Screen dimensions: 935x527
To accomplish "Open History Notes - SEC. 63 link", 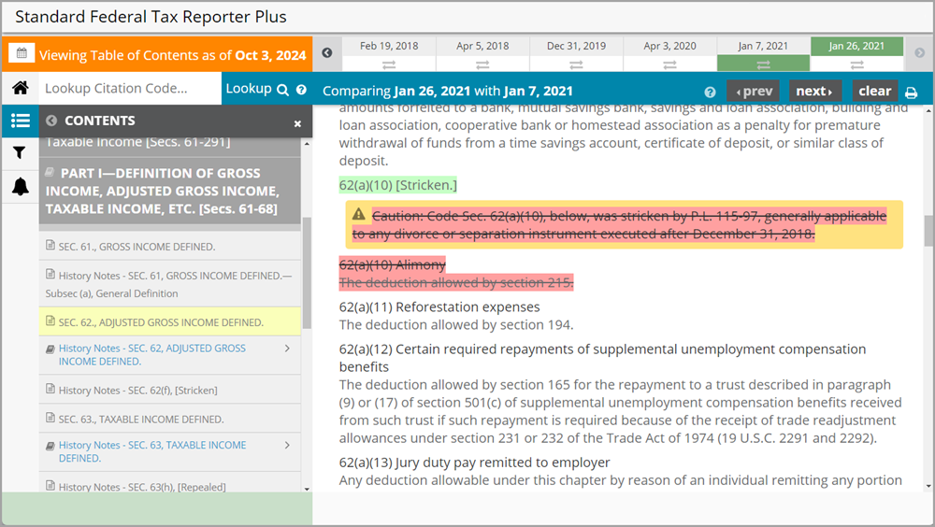I will click(152, 451).
